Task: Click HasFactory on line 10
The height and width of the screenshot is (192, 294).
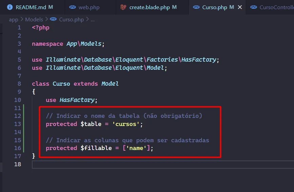Action: point(77,100)
